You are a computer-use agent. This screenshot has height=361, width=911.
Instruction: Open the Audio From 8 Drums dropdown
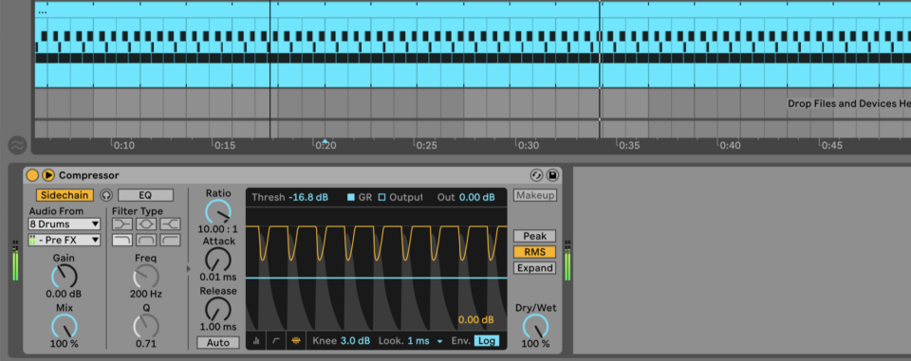point(64,224)
